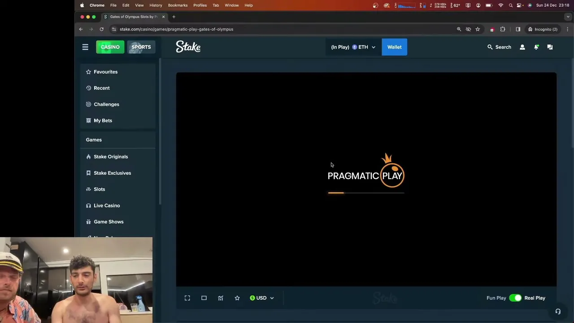
Task: Click the Incognito (2) profile button
Action: (543, 29)
